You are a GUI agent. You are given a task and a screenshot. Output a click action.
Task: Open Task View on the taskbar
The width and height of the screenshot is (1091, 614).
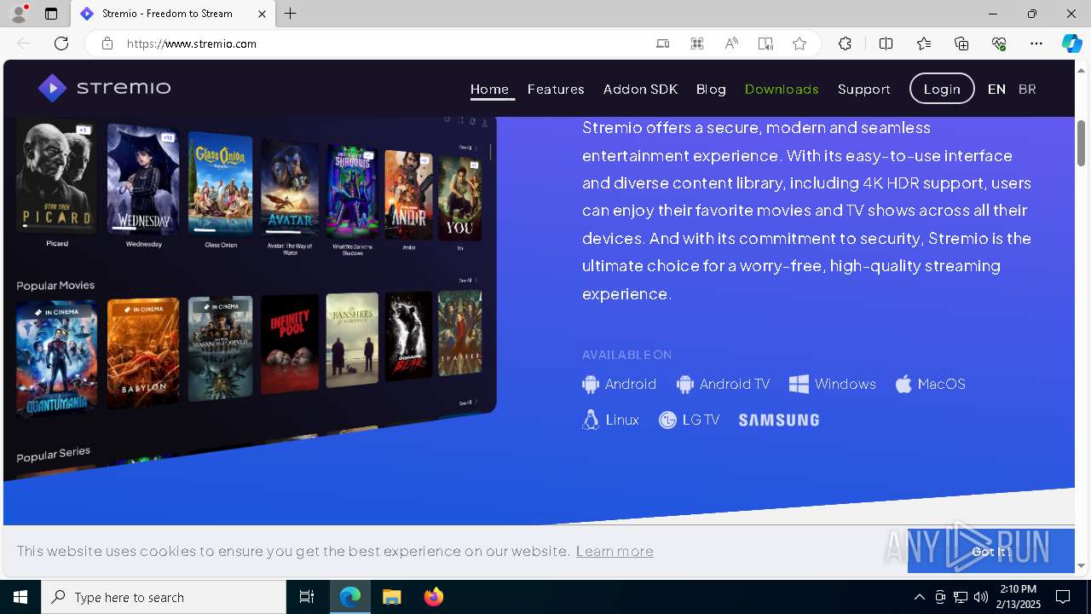point(307,597)
